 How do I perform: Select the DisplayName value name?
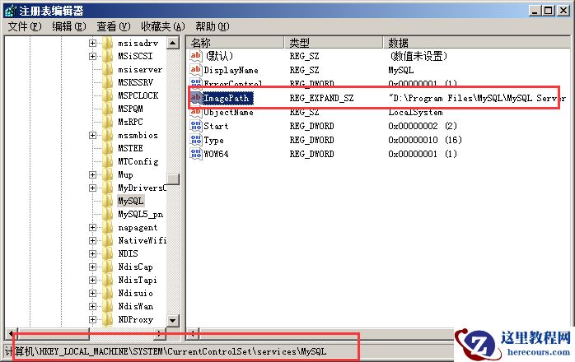tap(231, 70)
